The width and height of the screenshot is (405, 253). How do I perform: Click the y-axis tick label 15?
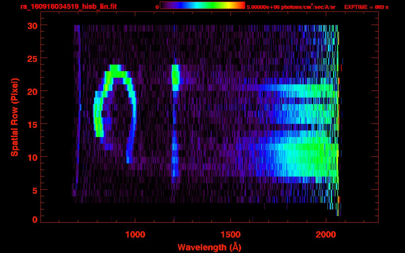32,124
